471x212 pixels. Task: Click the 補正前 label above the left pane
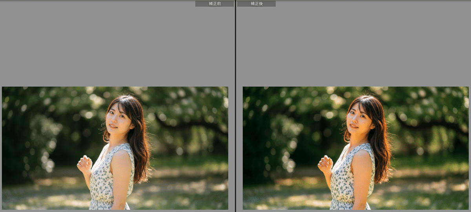(214, 4)
